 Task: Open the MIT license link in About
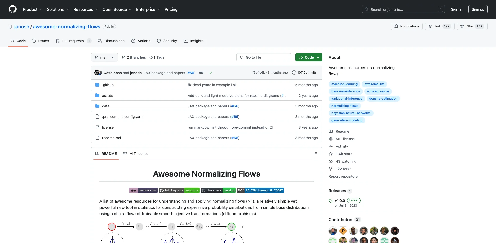342,139
